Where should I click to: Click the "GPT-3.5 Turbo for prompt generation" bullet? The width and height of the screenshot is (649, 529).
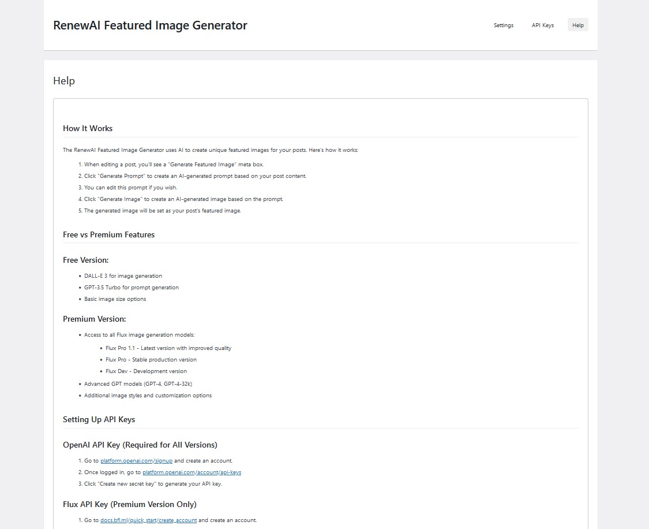click(131, 288)
